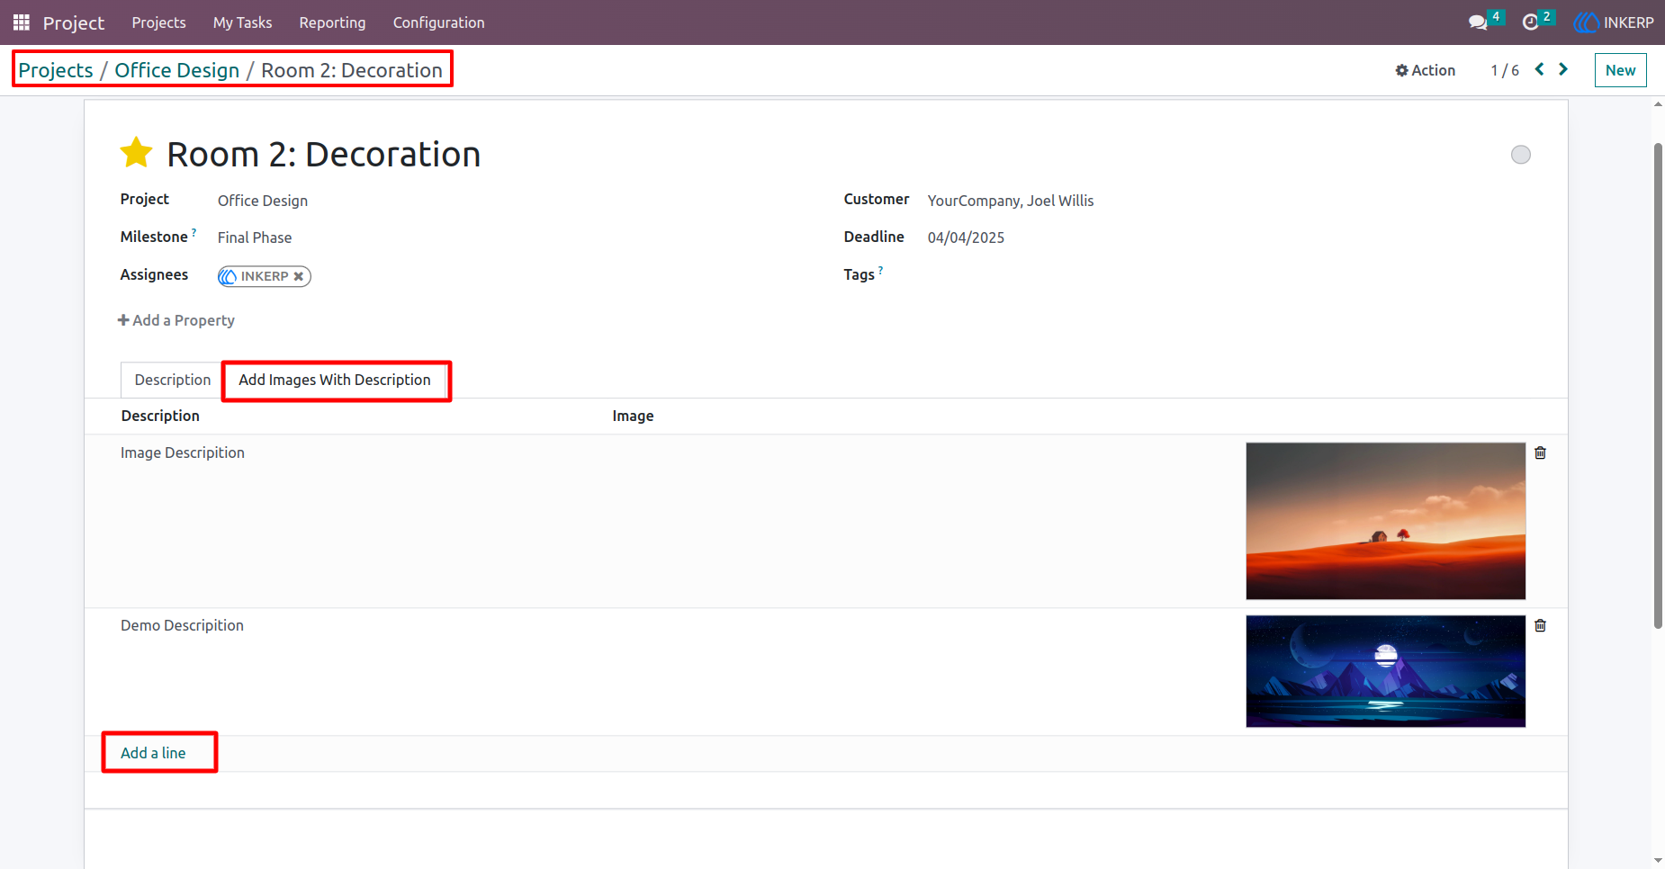The image size is (1665, 869).
Task: Set task state using grey circle
Action: [x=1521, y=155]
